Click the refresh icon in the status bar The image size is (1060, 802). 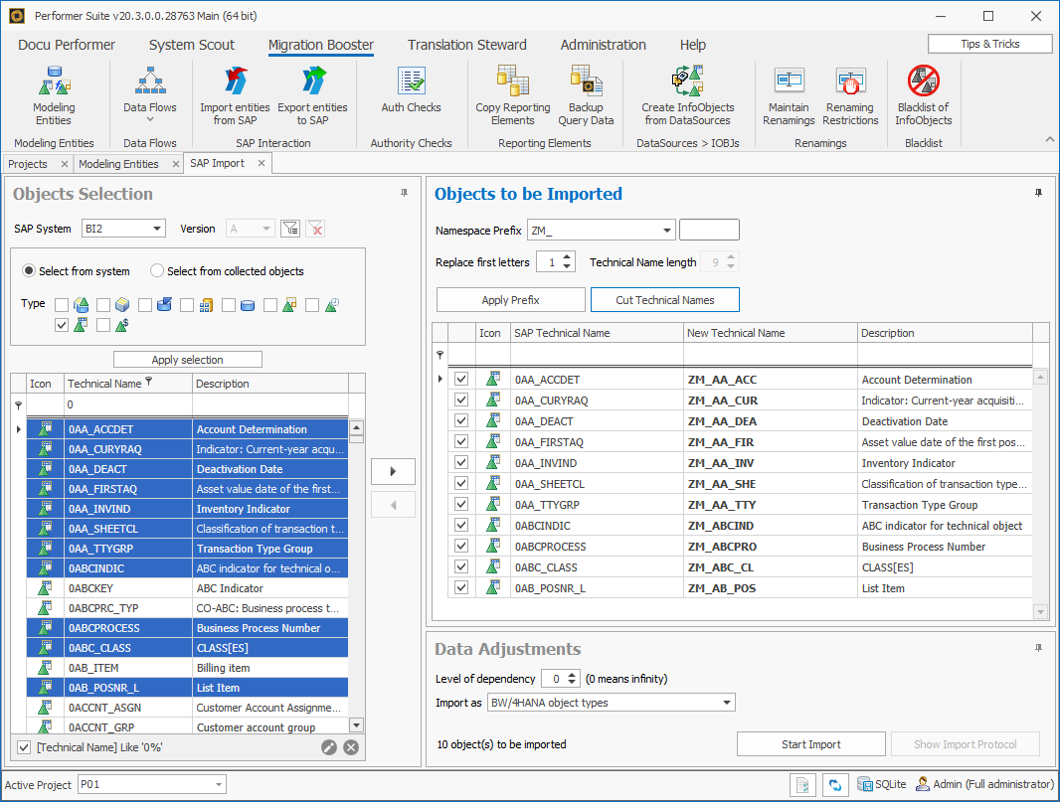pyautogui.click(x=835, y=784)
